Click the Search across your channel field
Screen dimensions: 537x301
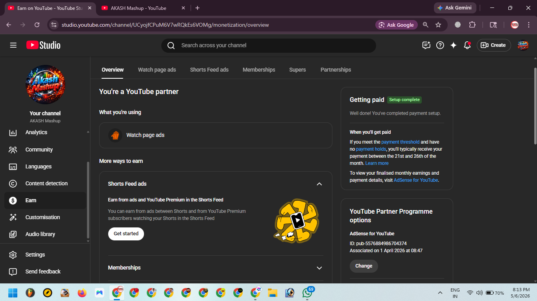pyautogui.click(x=269, y=45)
